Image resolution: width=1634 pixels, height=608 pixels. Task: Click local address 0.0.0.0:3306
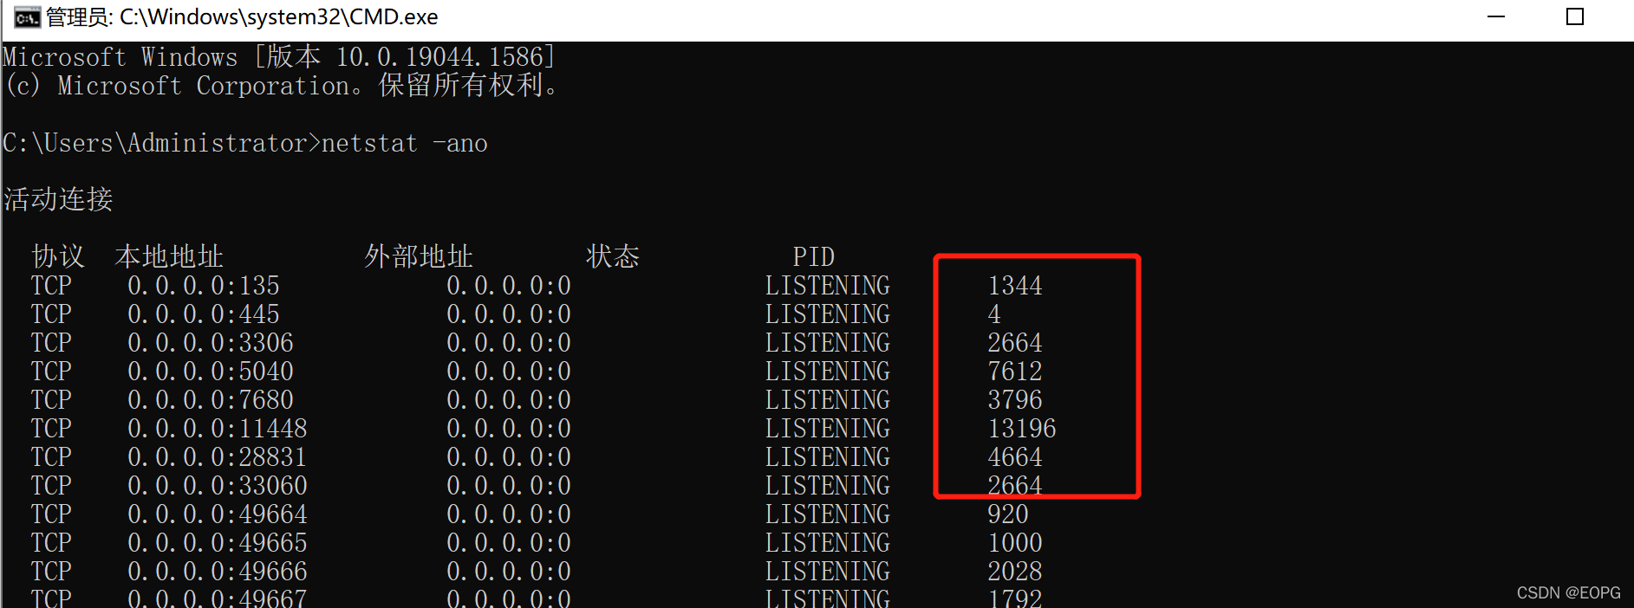coord(211,343)
